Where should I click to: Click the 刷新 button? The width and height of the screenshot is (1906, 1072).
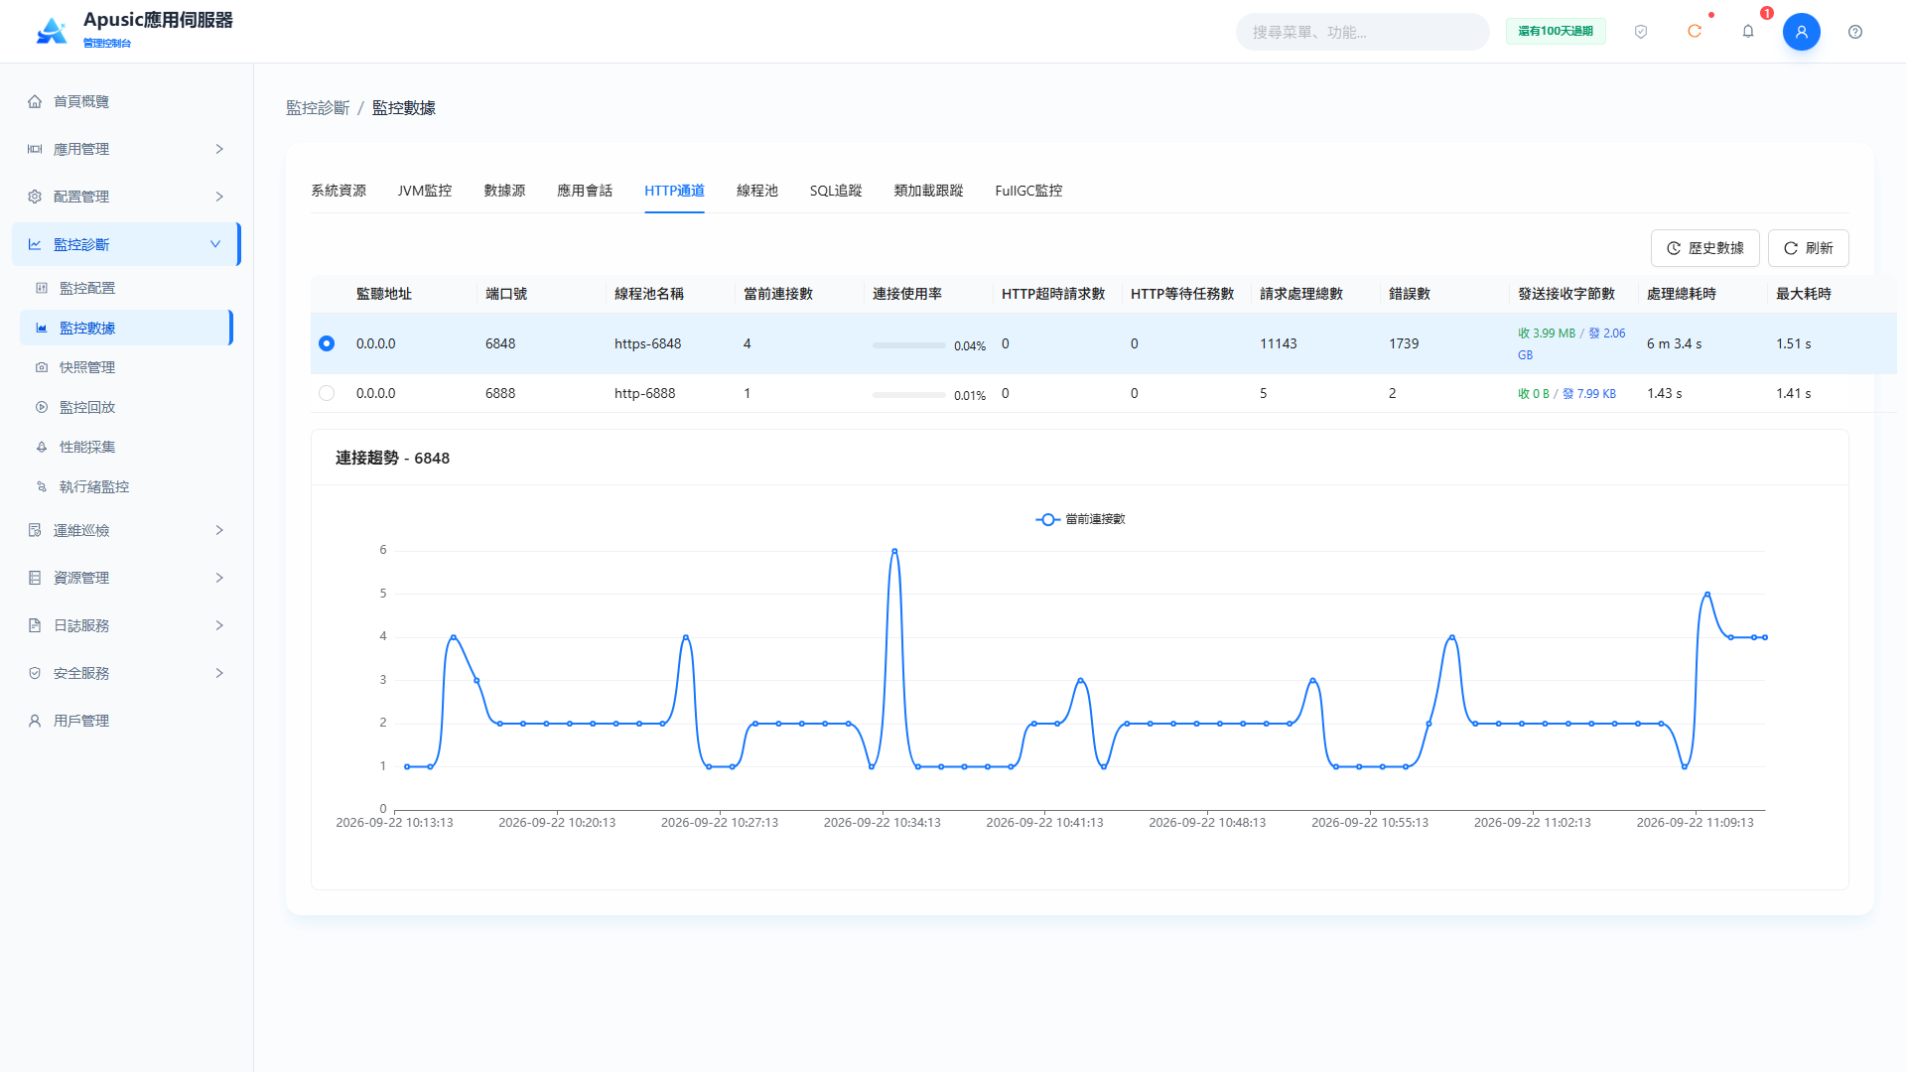(1808, 248)
